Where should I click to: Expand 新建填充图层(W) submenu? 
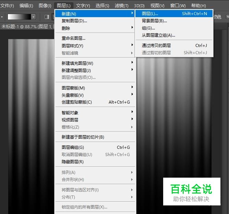tap(95, 63)
